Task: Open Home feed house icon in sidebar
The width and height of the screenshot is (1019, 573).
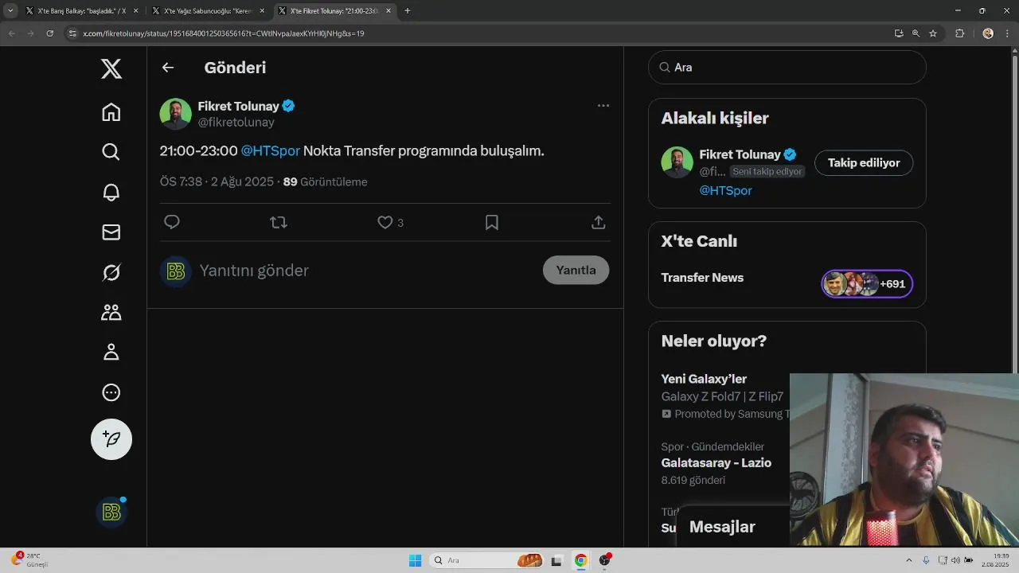Action: click(x=111, y=112)
